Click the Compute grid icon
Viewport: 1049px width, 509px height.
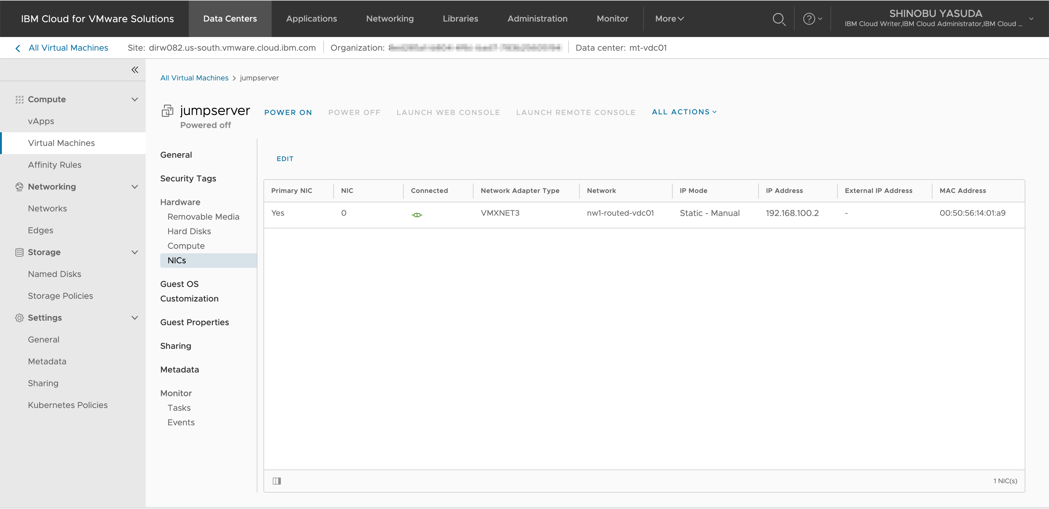19,100
